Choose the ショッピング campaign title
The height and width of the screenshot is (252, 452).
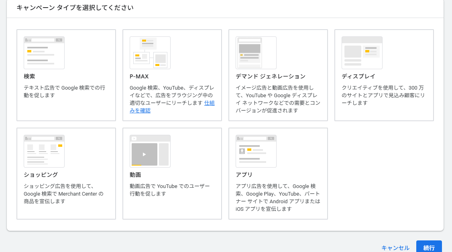(41, 175)
